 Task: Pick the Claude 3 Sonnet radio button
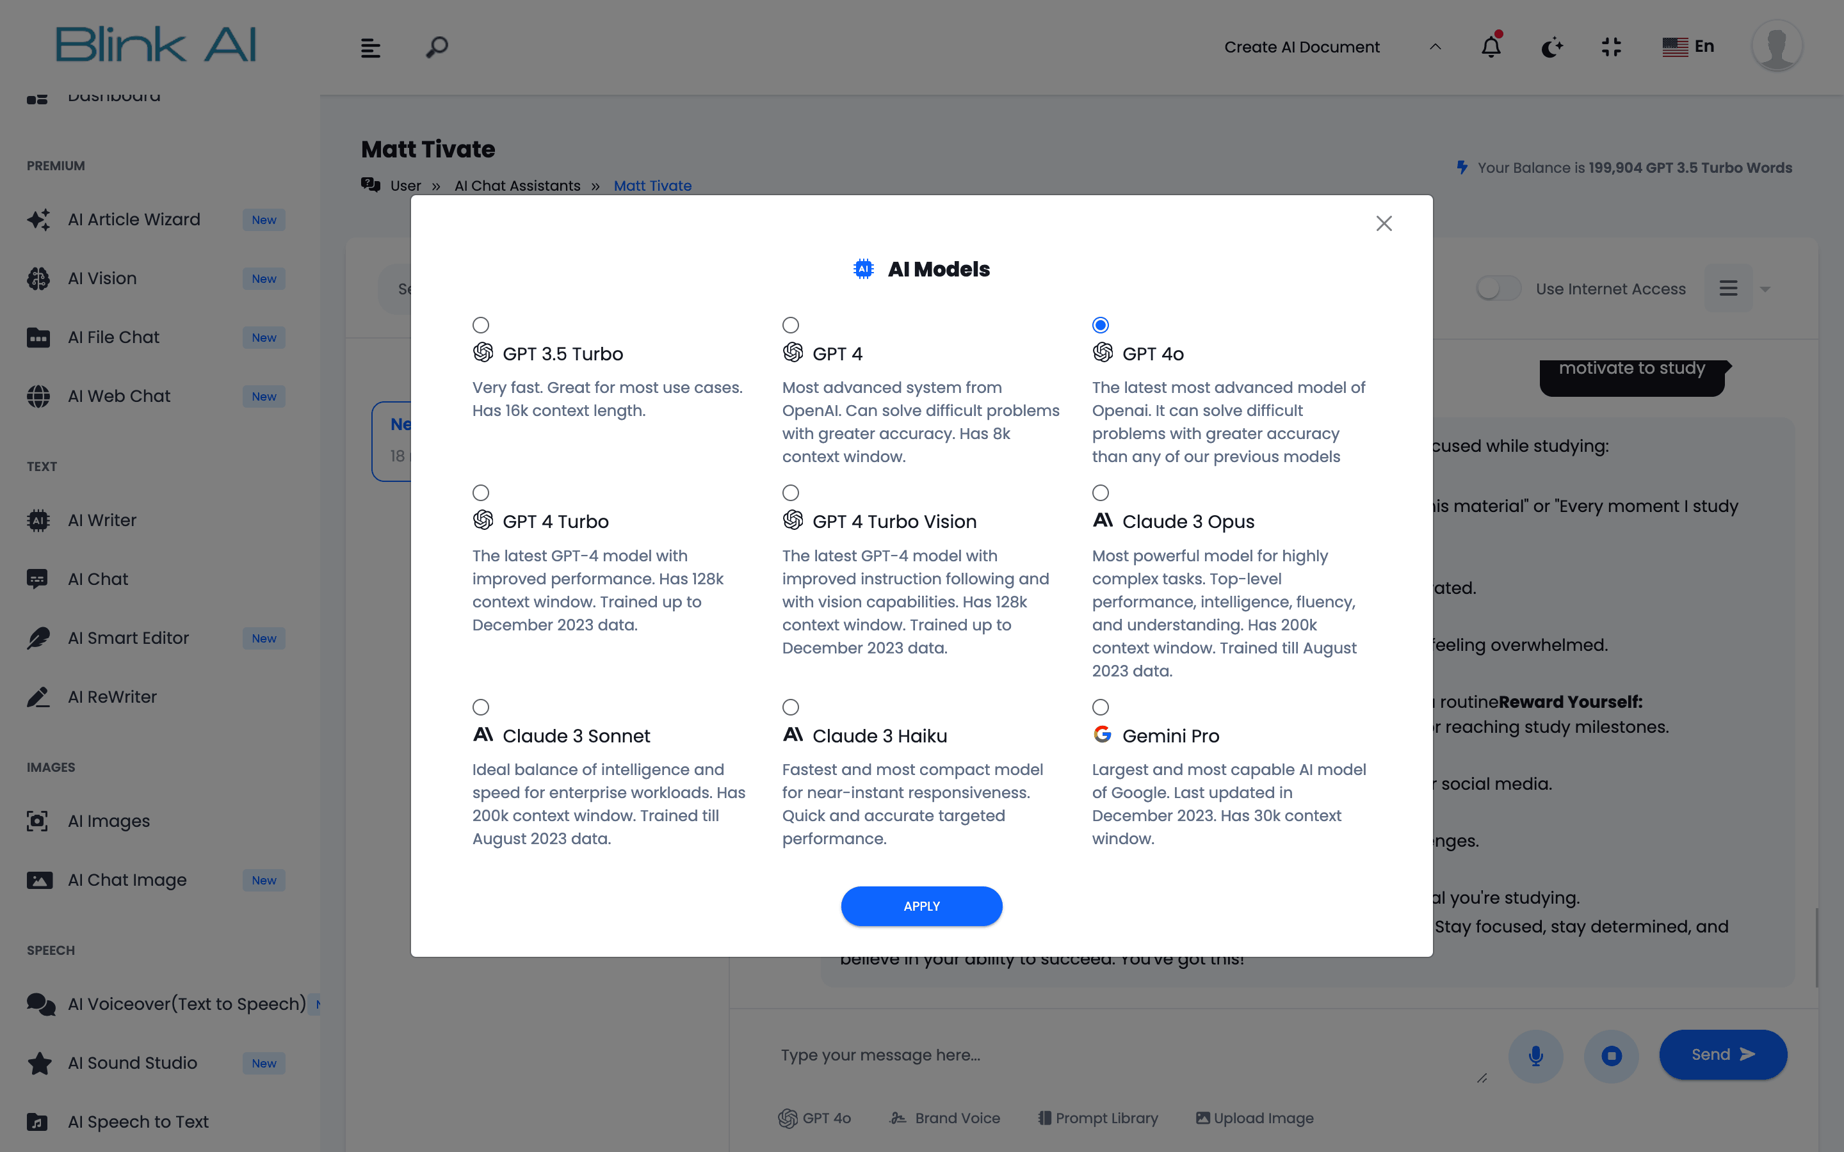coord(481,707)
